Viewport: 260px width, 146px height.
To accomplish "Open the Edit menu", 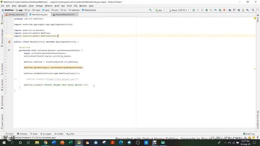I will (8, 6).
